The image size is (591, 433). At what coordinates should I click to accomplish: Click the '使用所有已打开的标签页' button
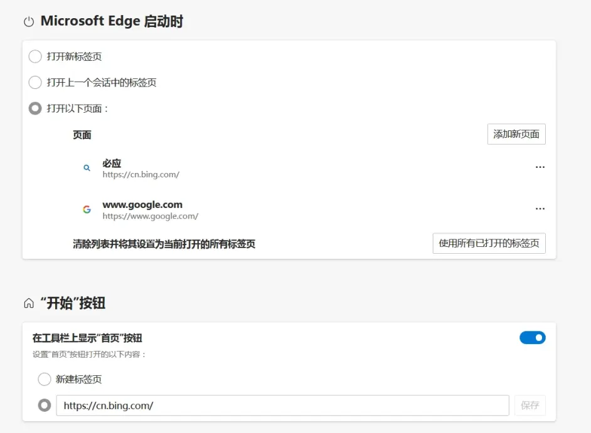coord(489,243)
